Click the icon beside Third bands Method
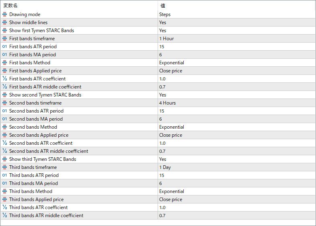Image resolution: width=316 pixels, height=226 pixels. pyautogui.click(x=5, y=191)
